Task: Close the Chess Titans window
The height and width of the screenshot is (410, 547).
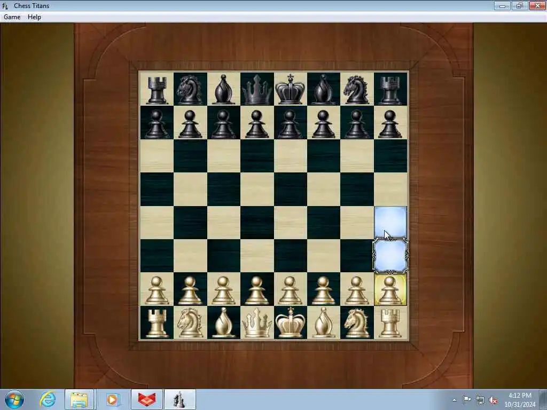Action: tap(537, 5)
